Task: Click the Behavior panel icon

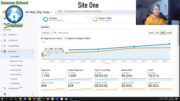Action: pos(5,52)
